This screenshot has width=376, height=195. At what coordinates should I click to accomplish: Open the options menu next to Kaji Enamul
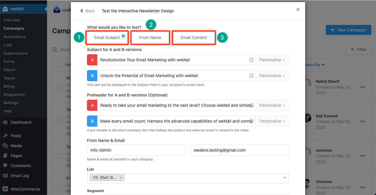pyautogui.click(x=362, y=121)
